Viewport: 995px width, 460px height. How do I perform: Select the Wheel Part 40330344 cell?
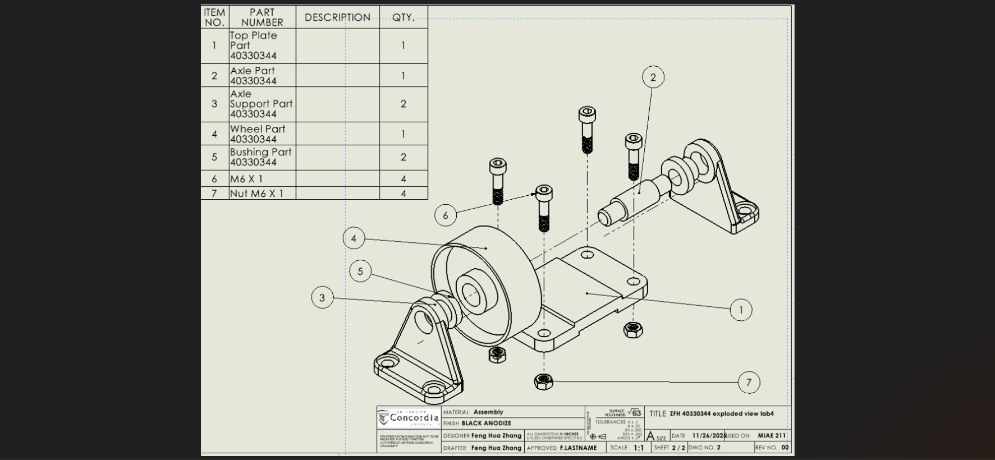coord(262,134)
